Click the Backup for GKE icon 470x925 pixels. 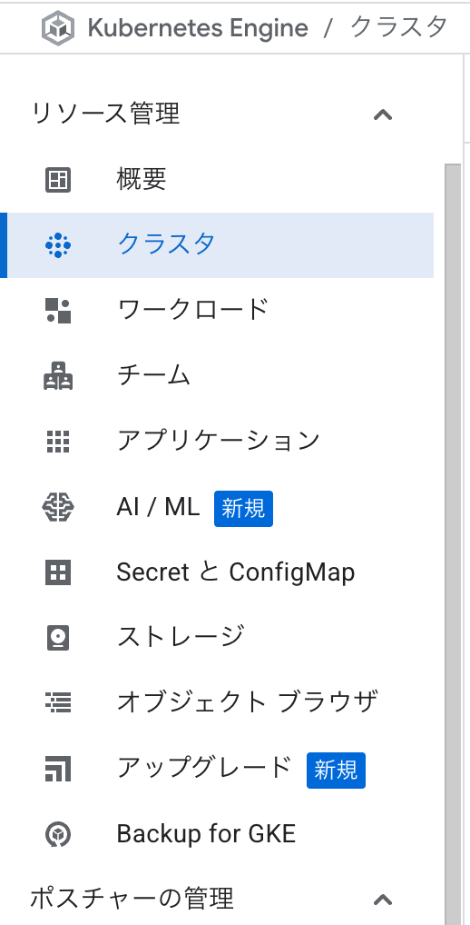(58, 834)
